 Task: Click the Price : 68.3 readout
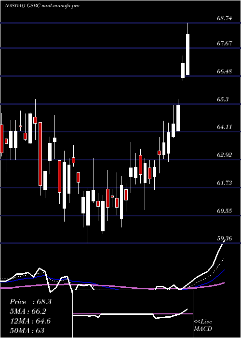[x=30, y=302]
